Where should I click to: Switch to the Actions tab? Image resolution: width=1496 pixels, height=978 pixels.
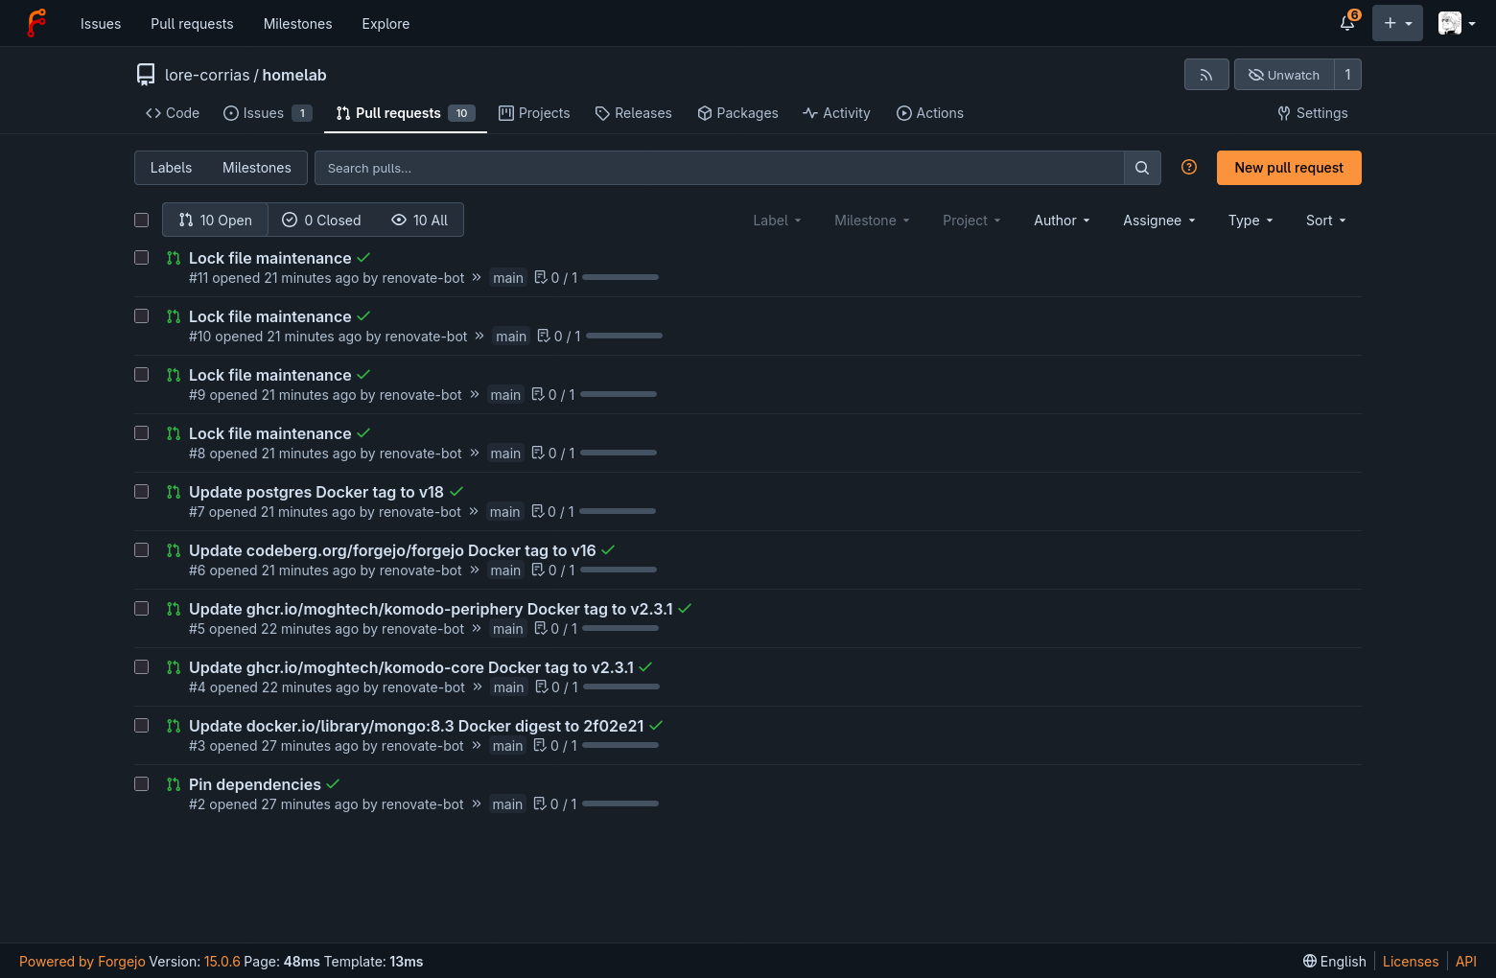(x=929, y=113)
